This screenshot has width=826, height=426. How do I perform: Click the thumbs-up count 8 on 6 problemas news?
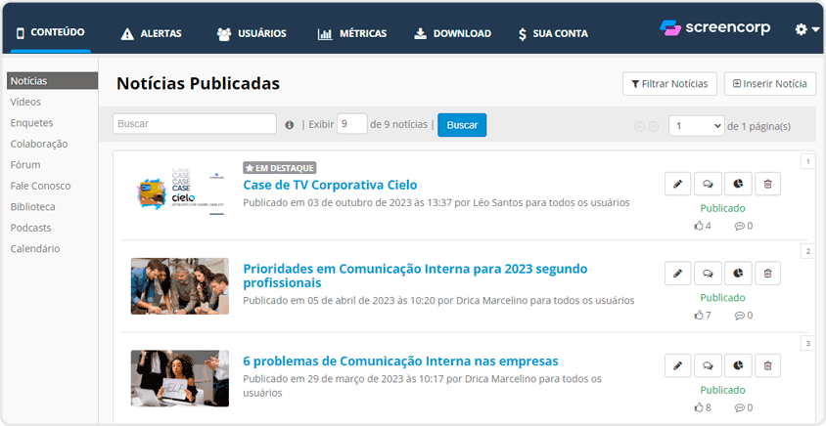(703, 407)
